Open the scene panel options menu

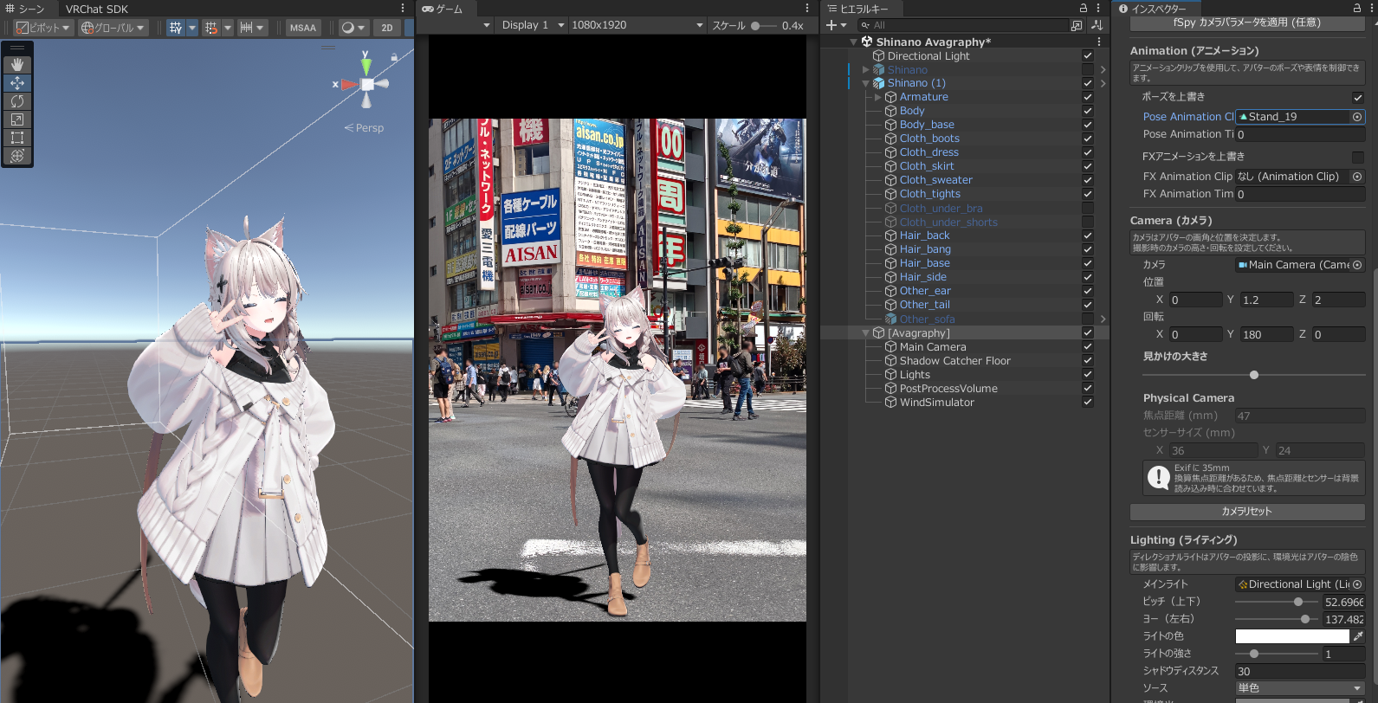[x=403, y=8]
